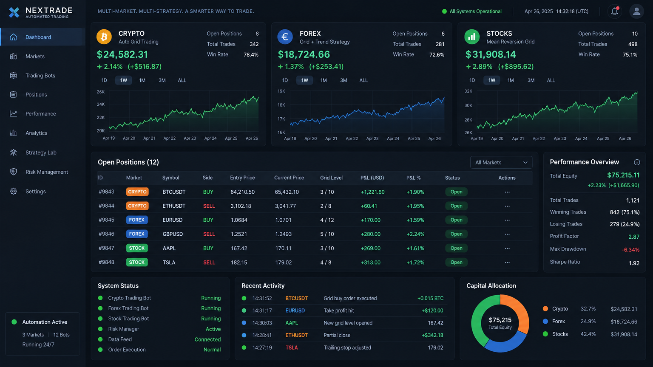
Task: Open the user profile avatar
Action: click(636, 11)
